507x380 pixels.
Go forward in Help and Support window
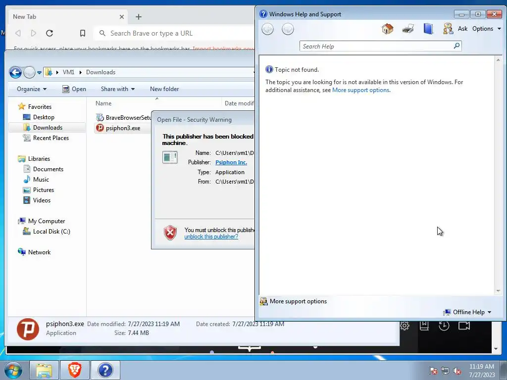288,29
